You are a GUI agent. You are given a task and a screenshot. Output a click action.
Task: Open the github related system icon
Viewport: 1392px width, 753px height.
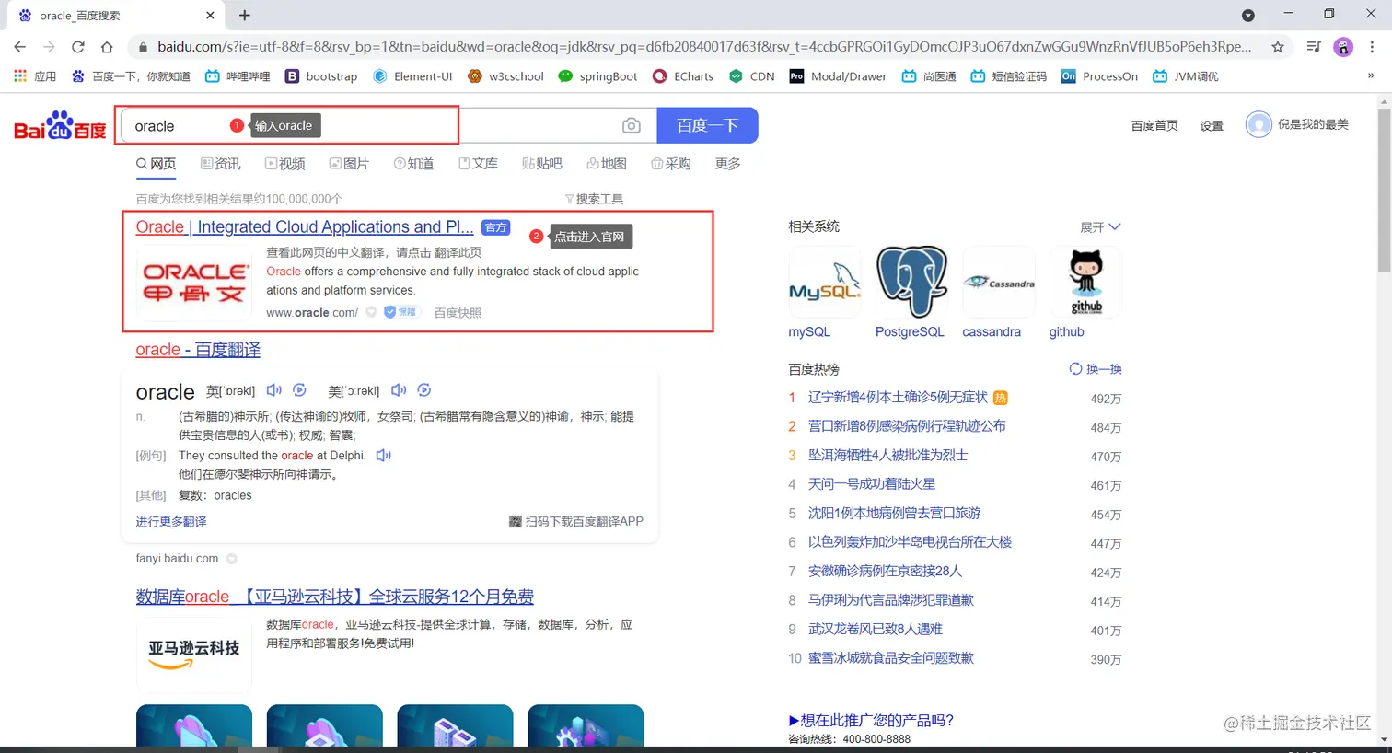tap(1085, 283)
